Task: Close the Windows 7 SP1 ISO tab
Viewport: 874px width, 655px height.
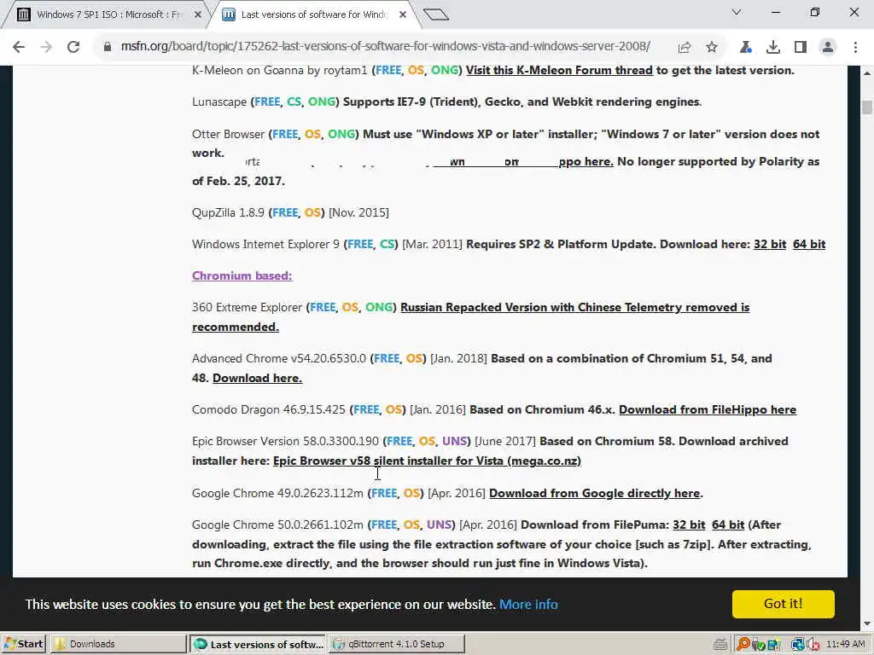Action: 197,15
